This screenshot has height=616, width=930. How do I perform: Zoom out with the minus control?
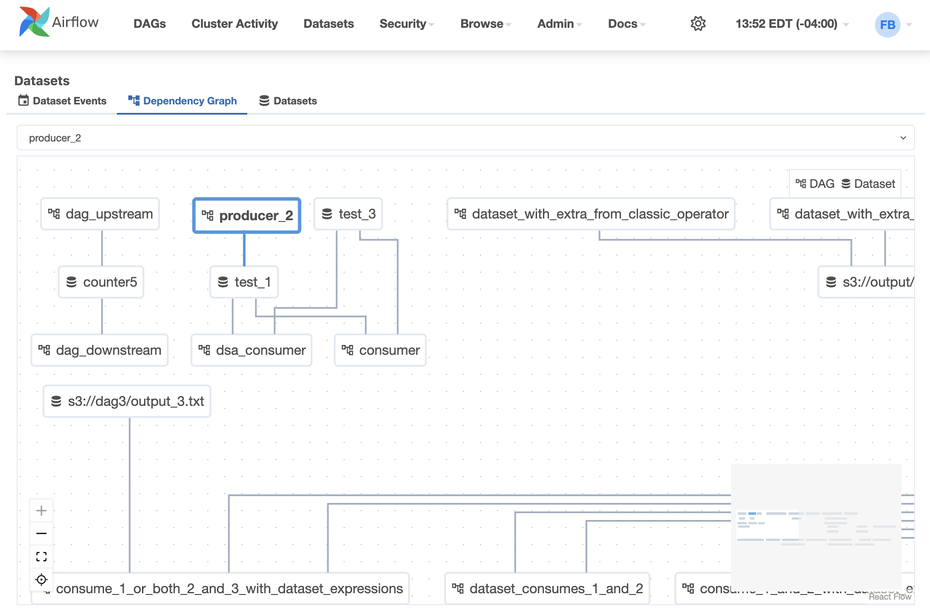(41, 533)
